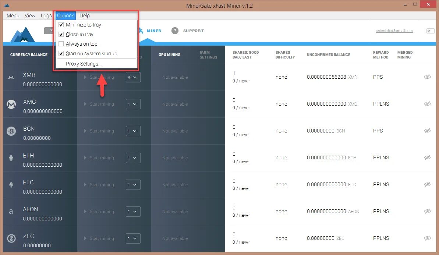Toggle Minimize to tray checkbox
Viewport: 439px width, 255px height.
[61, 25]
